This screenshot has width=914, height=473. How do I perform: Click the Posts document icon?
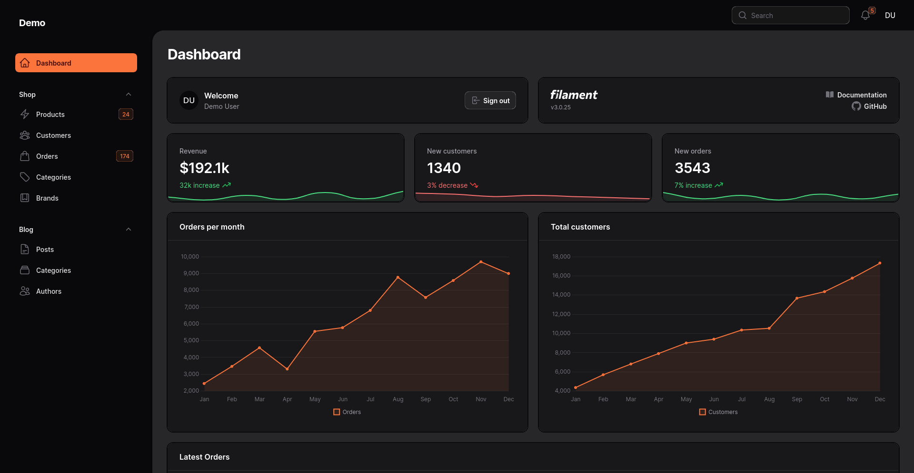[x=25, y=249]
